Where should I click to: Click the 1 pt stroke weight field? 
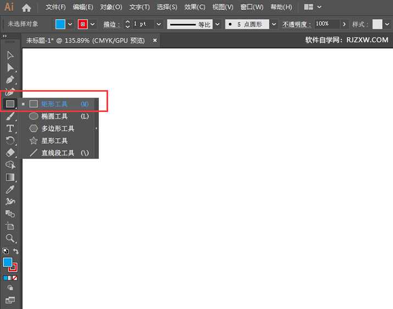tap(143, 24)
